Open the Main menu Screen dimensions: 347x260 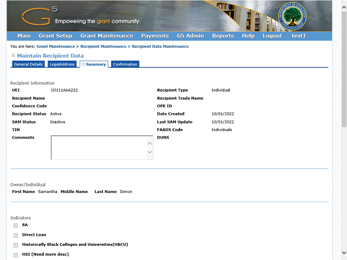coord(24,36)
